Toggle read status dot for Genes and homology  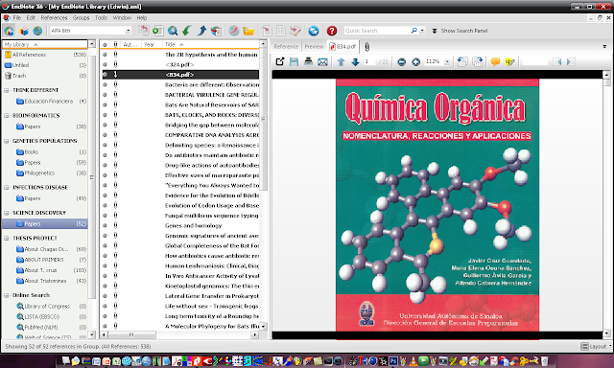pos(105,225)
